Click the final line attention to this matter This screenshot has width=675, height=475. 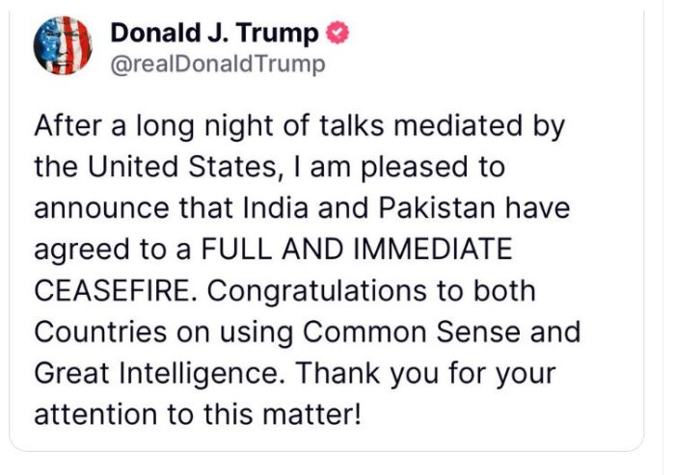(197, 414)
